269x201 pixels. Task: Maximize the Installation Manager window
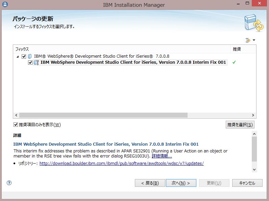(247, 3)
